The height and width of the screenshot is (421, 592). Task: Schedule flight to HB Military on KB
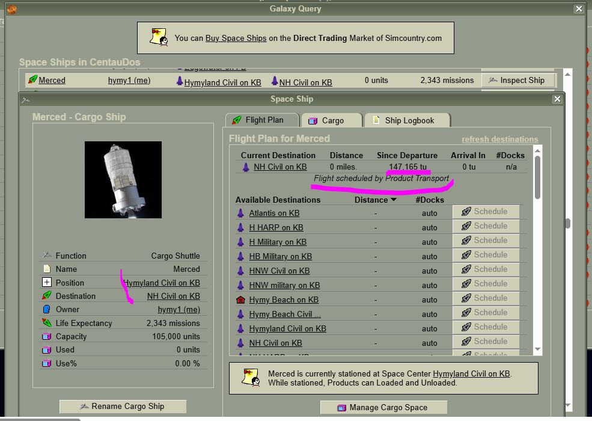click(x=486, y=255)
